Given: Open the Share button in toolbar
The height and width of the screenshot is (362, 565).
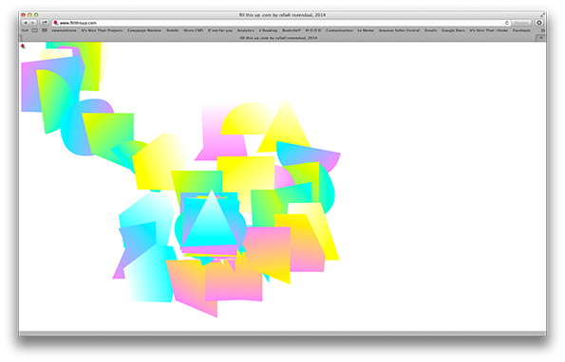Looking at the screenshot, I should point(45,23).
